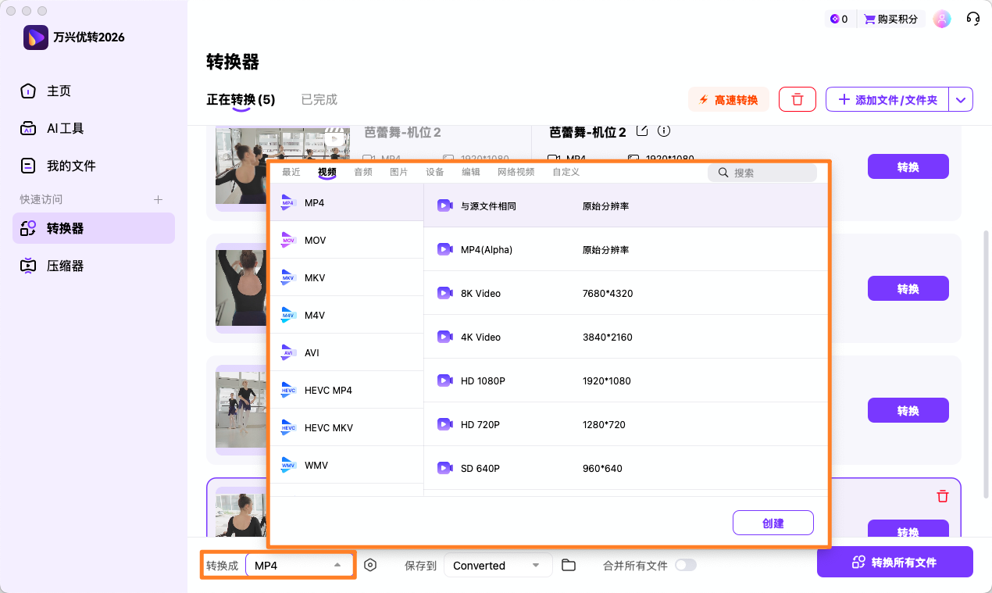
Task: Enable the 合并所有文件 toggle
Action: point(686,566)
